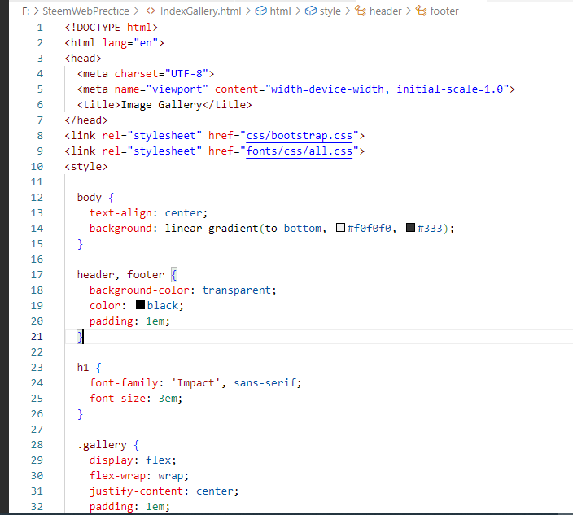
Task: Open the IndexGallery.html breadcrumb
Action: pyautogui.click(x=200, y=11)
